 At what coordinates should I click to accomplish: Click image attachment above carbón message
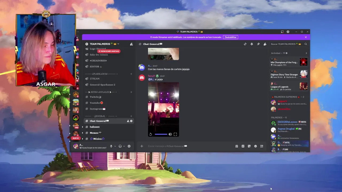click(164, 54)
